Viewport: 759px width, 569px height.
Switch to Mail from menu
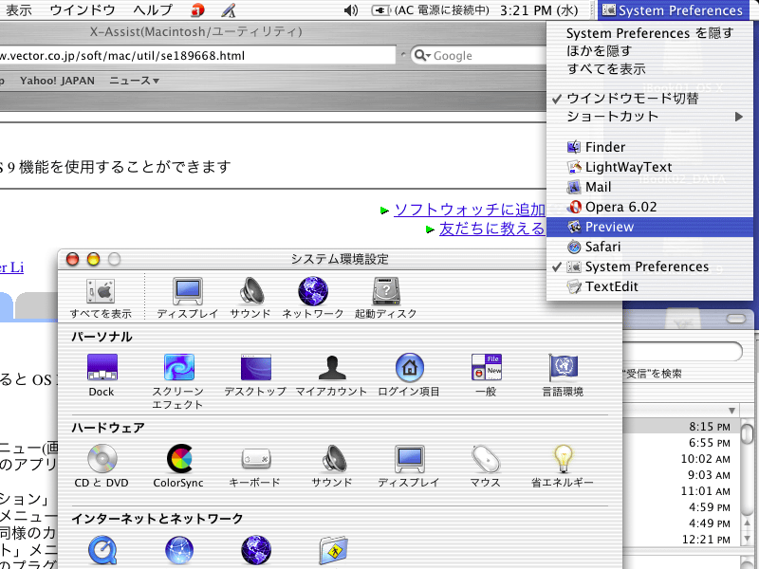coord(650,187)
